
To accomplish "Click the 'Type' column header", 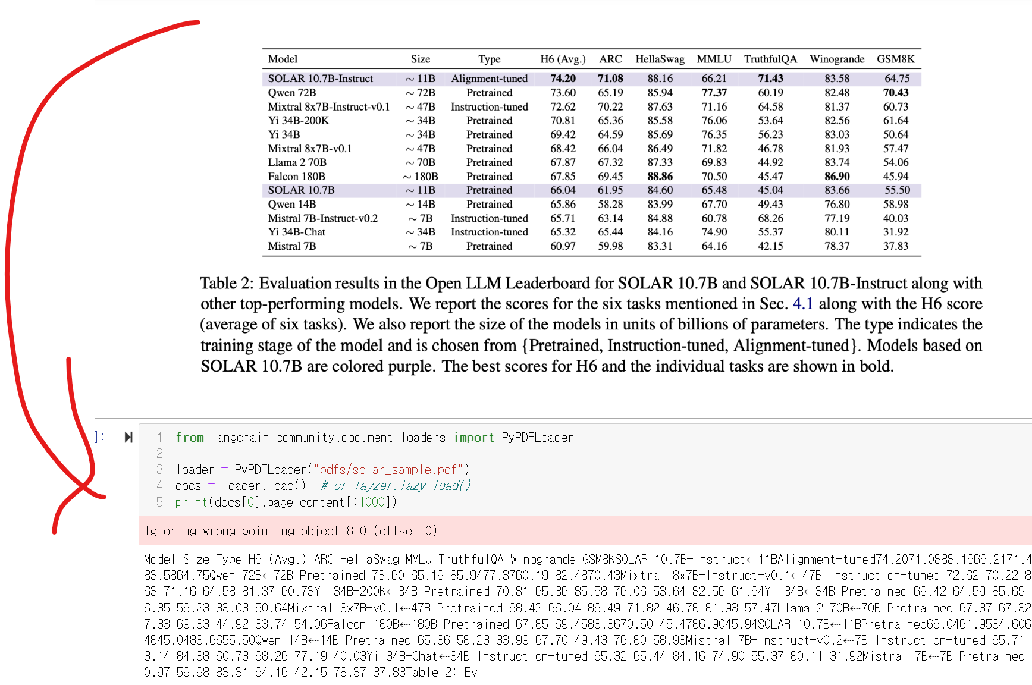I will [489, 59].
